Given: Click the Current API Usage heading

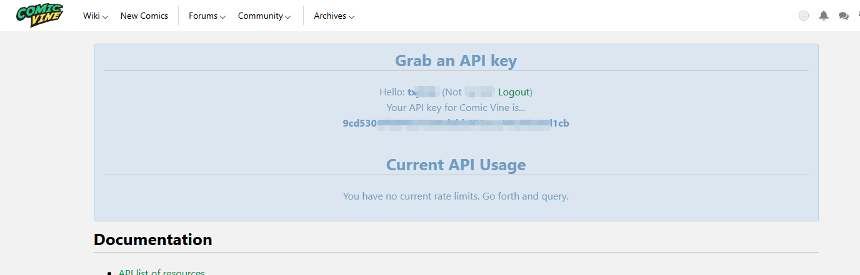Looking at the screenshot, I should pos(456,165).
